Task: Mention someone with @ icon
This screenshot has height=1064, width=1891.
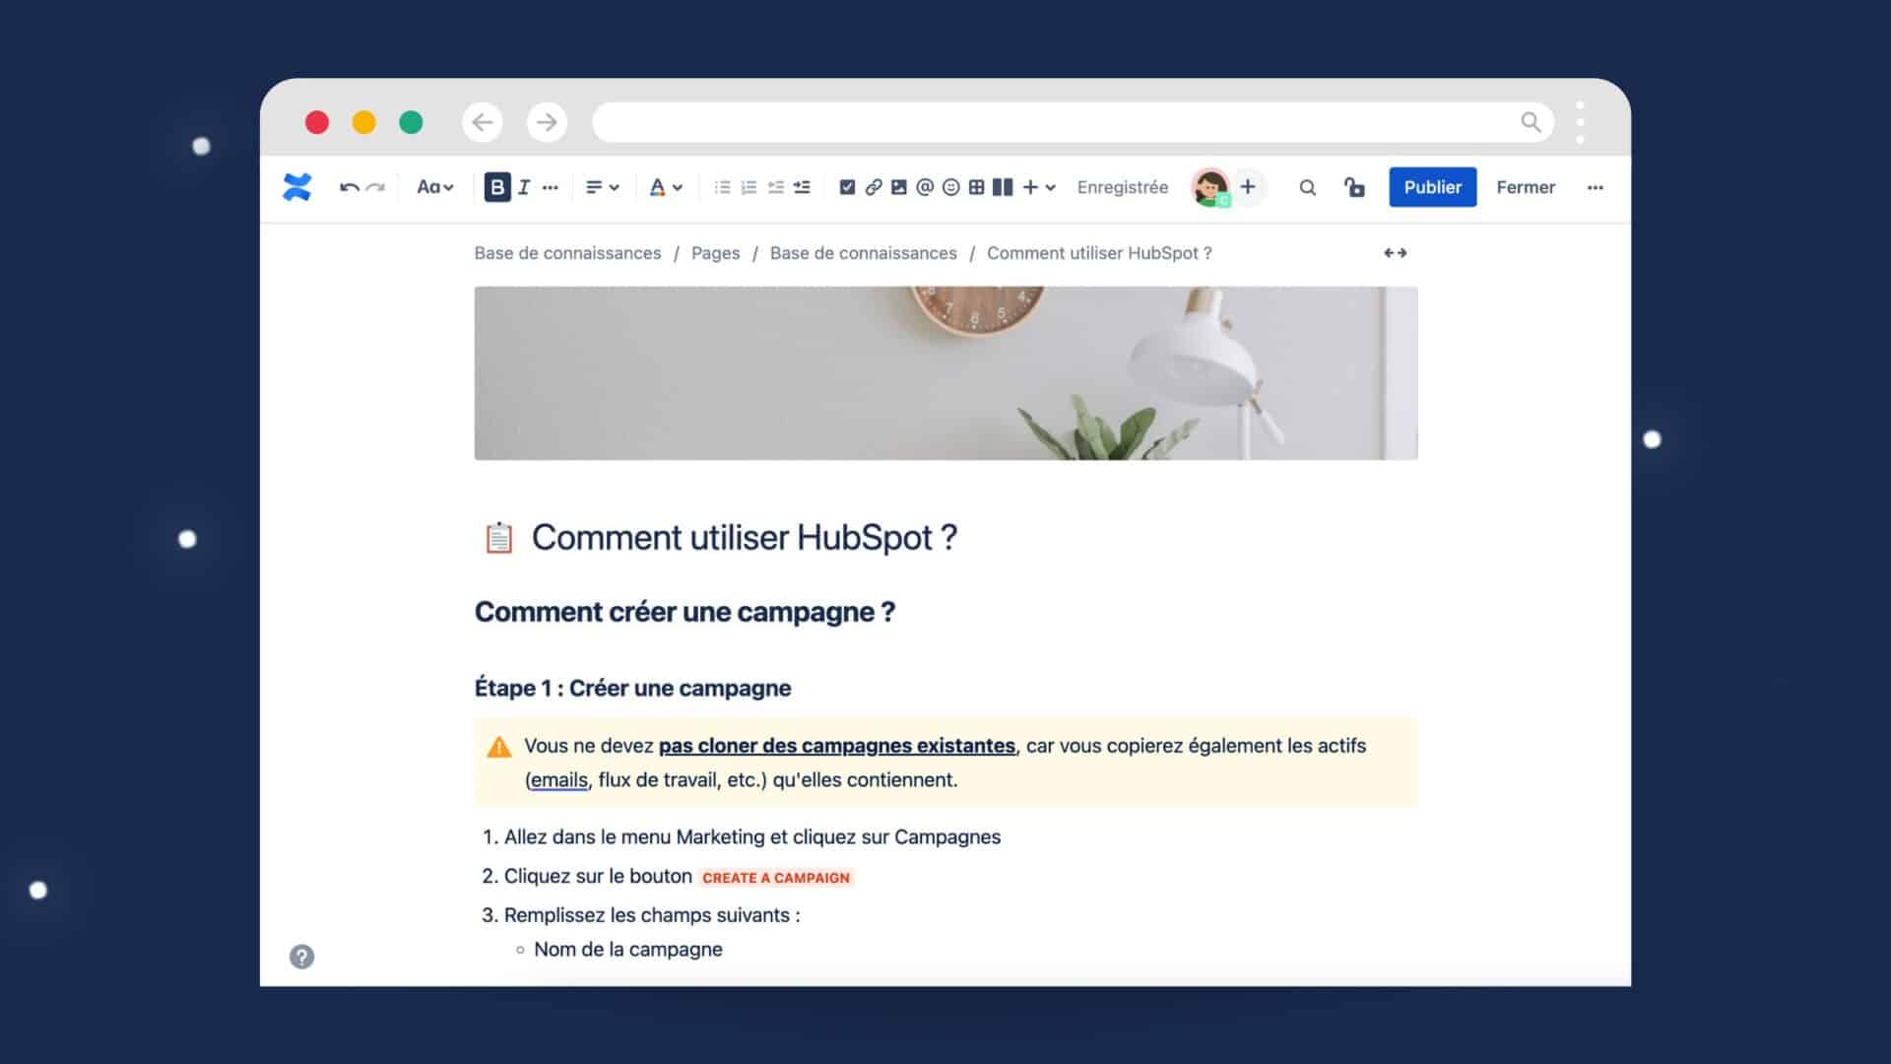Action: (x=925, y=187)
